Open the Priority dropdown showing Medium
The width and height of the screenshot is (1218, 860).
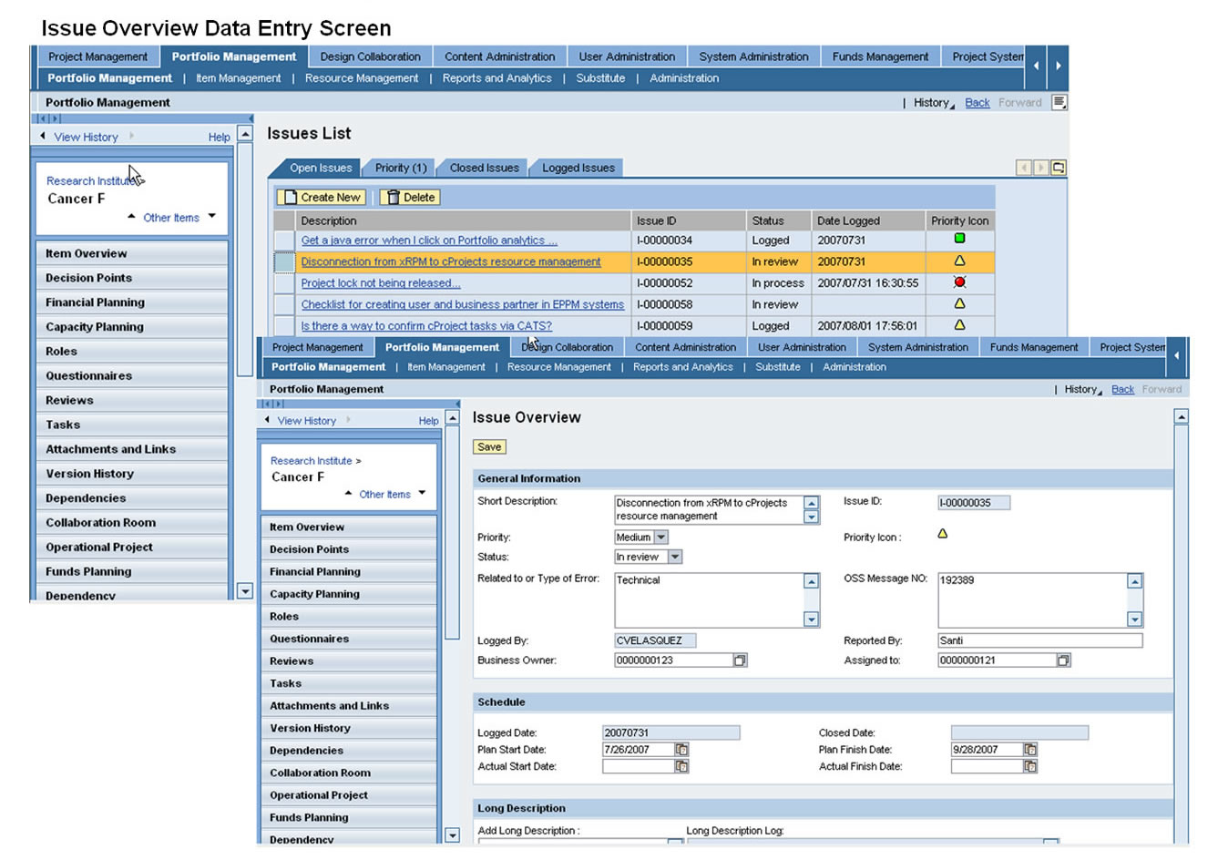click(x=661, y=537)
